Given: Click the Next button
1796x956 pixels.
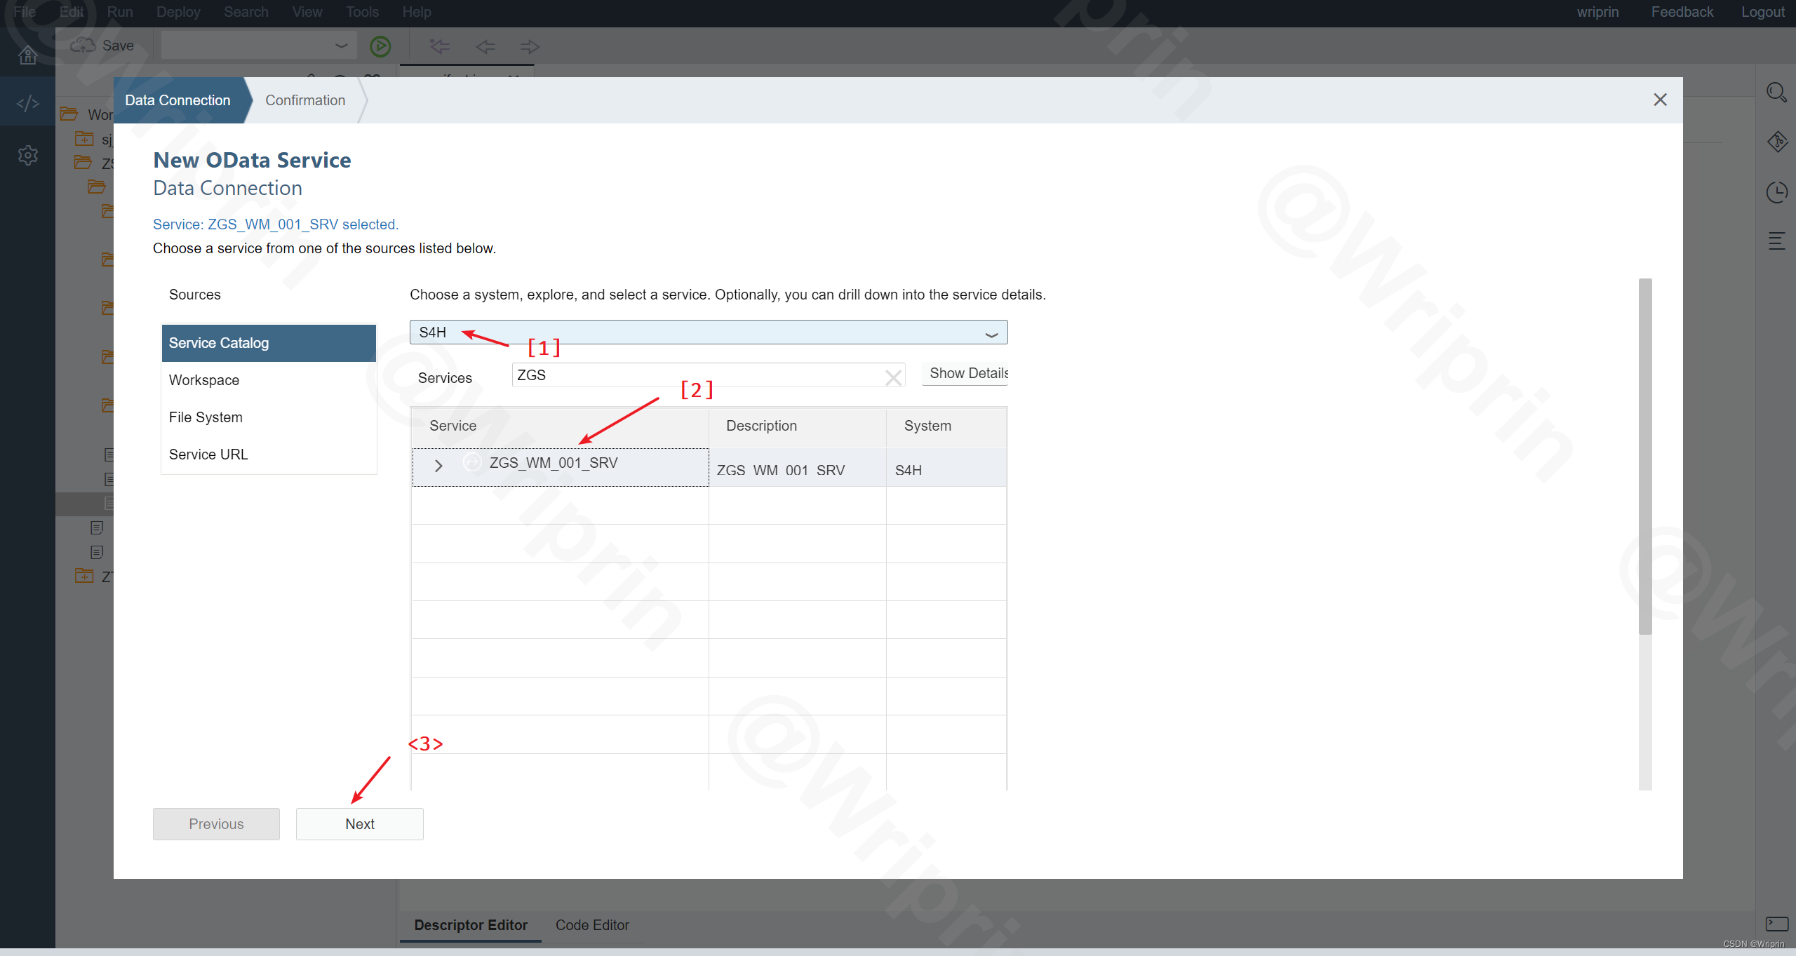Looking at the screenshot, I should (360, 824).
